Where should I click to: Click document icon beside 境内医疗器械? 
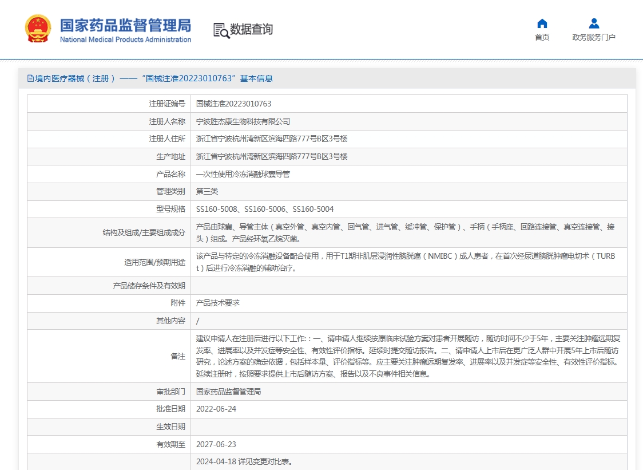[30, 78]
